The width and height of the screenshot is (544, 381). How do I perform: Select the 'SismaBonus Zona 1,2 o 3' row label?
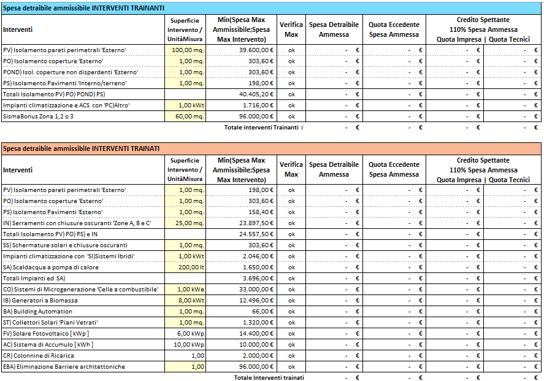point(38,116)
